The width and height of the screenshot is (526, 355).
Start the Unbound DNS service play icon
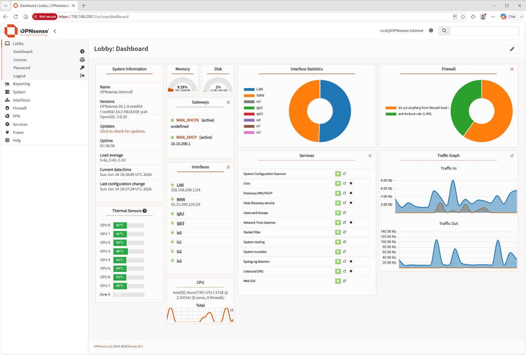[x=338, y=271]
